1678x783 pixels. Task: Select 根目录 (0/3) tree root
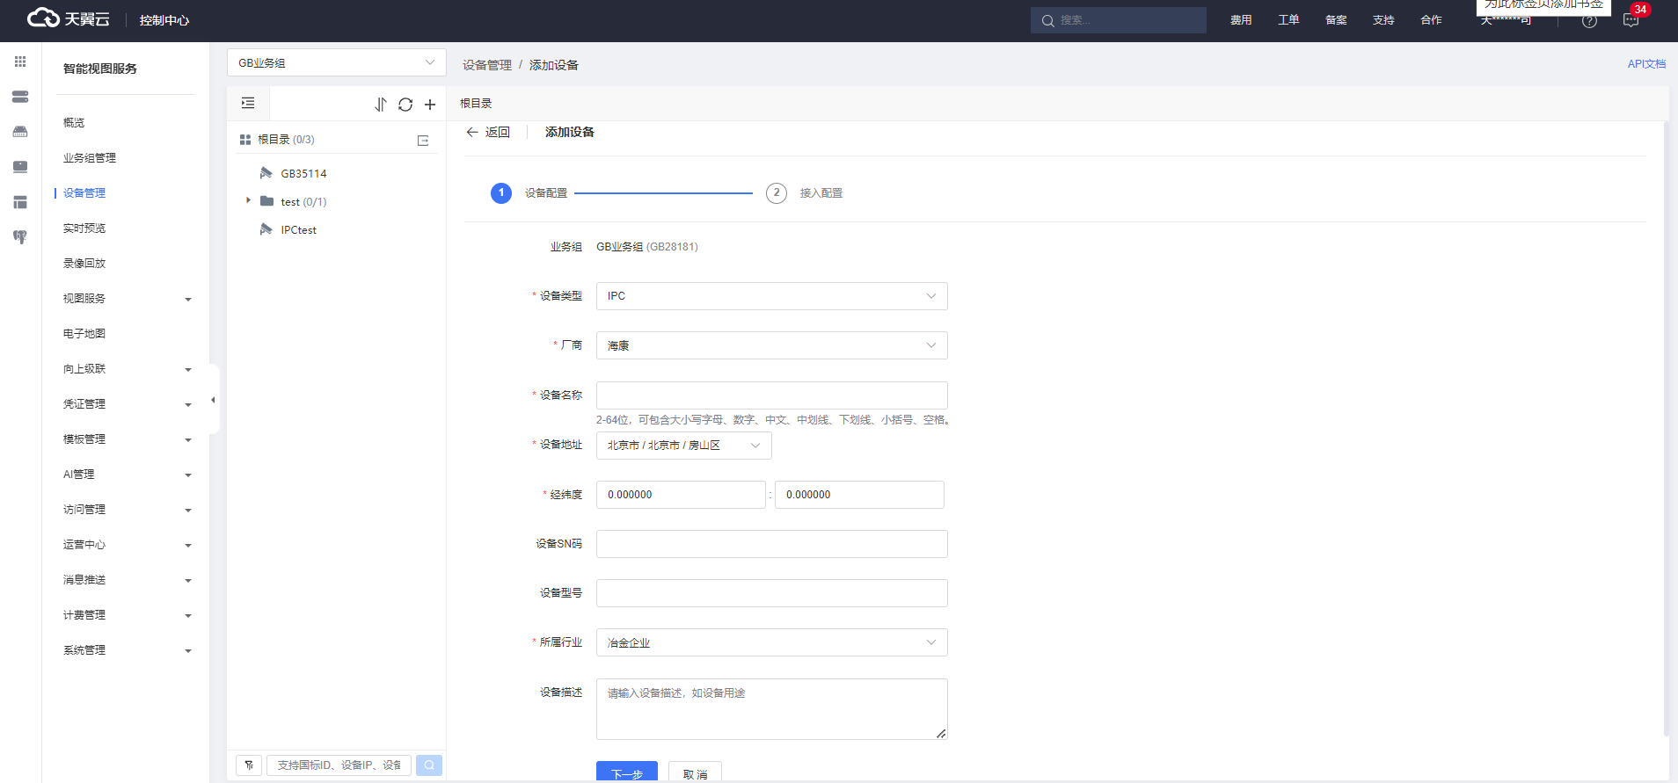tap(286, 140)
